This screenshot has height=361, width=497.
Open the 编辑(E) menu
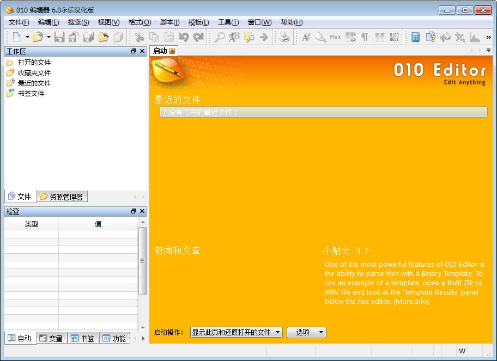[x=49, y=22]
